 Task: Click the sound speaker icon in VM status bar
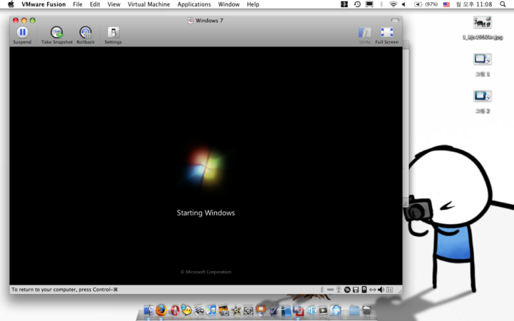(381, 290)
